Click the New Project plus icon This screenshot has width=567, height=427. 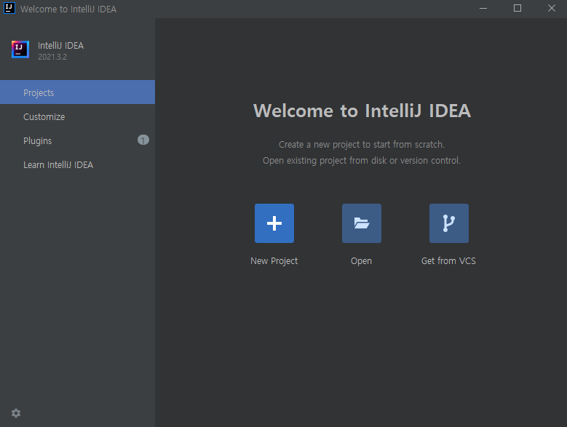click(274, 223)
